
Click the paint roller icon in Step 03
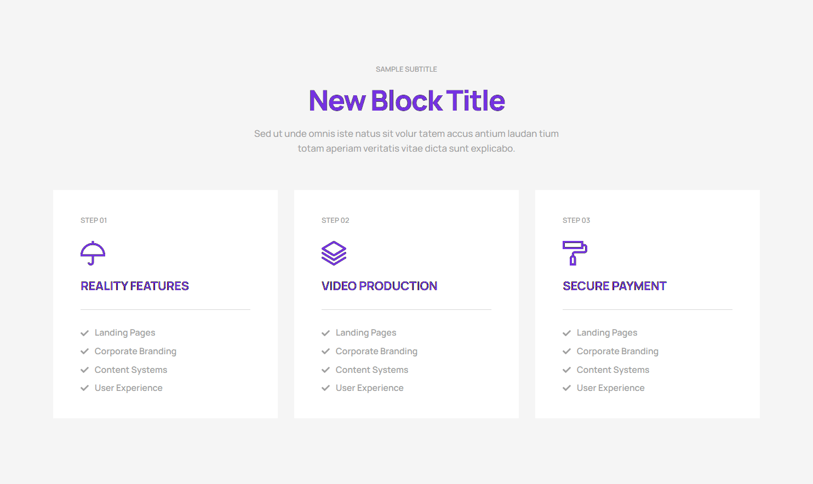pos(575,253)
